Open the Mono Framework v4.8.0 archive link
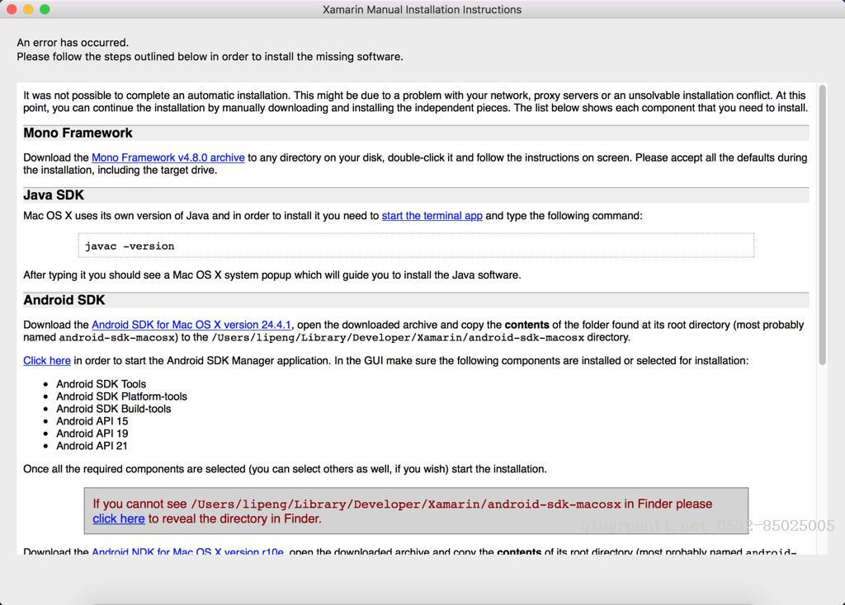 tap(168, 157)
